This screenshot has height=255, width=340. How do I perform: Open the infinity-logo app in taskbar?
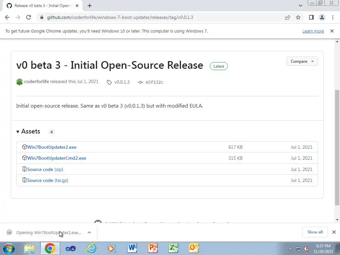pos(71,248)
